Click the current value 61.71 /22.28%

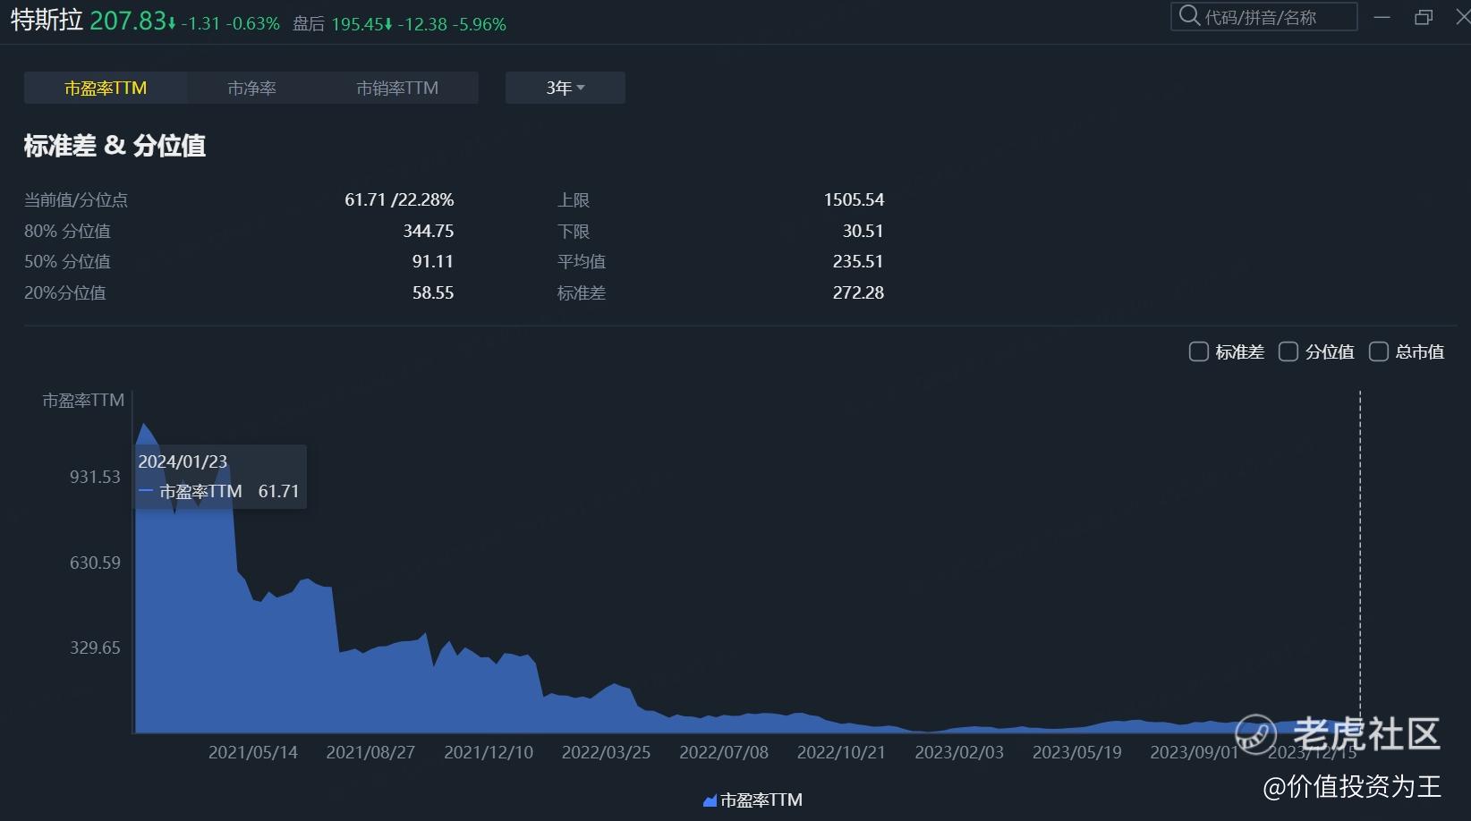click(x=399, y=199)
